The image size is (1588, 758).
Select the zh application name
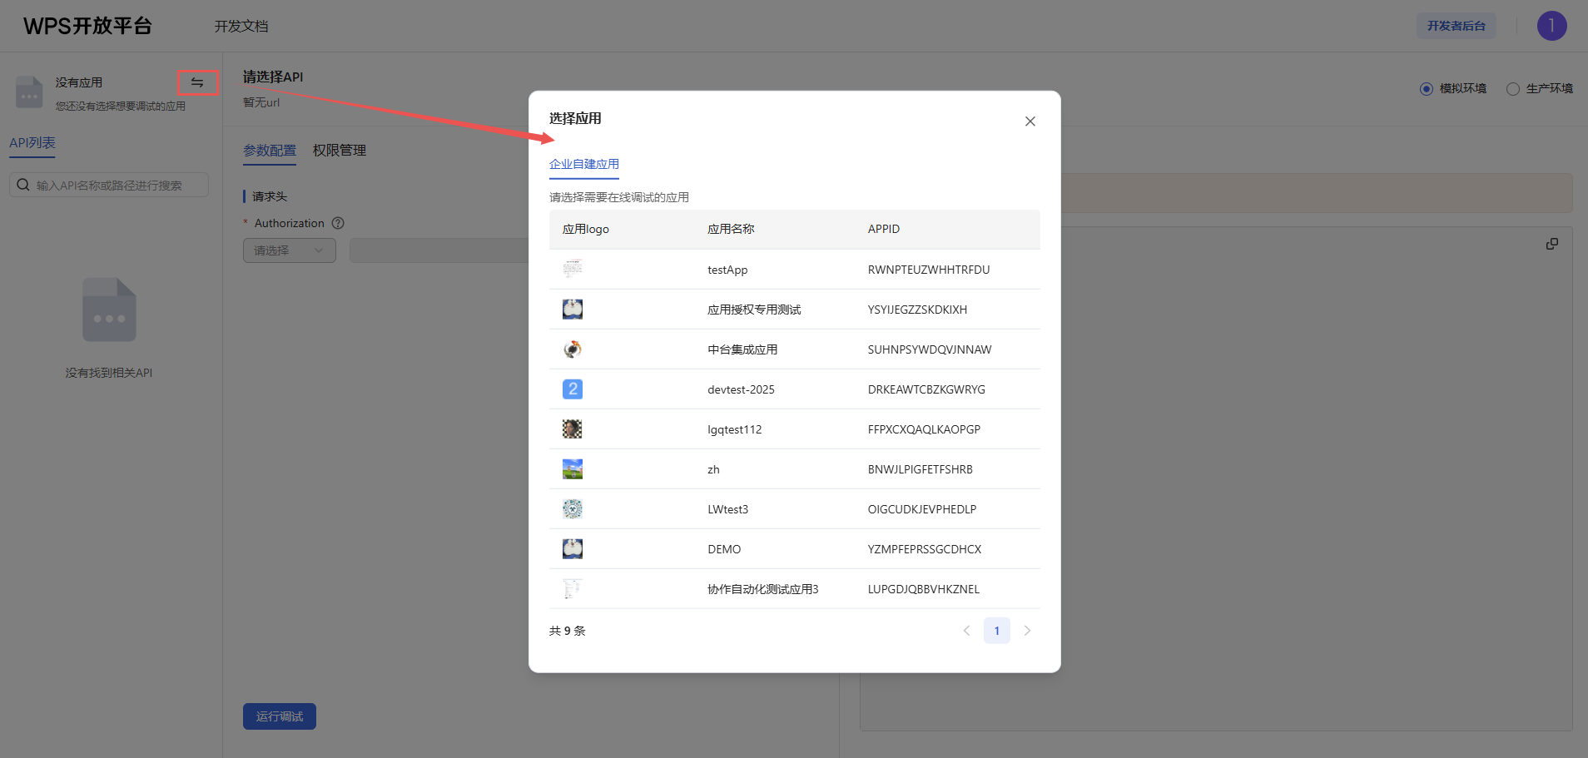tap(713, 469)
